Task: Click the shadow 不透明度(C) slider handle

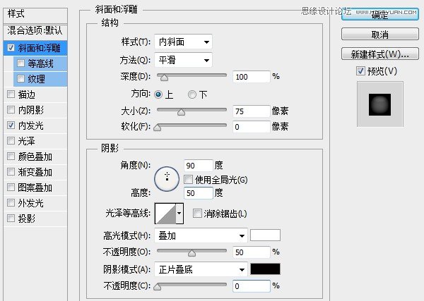Action: click(x=158, y=287)
